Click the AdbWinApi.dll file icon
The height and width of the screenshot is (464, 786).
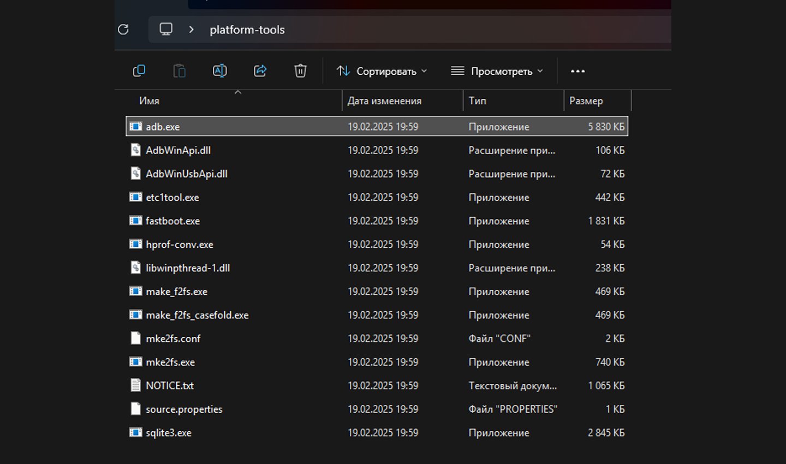pos(135,150)
